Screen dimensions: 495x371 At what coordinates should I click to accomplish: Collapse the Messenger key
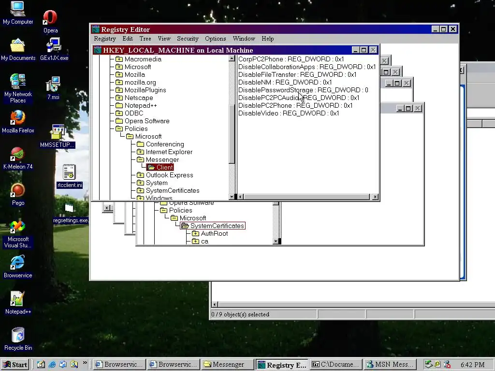pyautogui.click(x=140, y=159)
